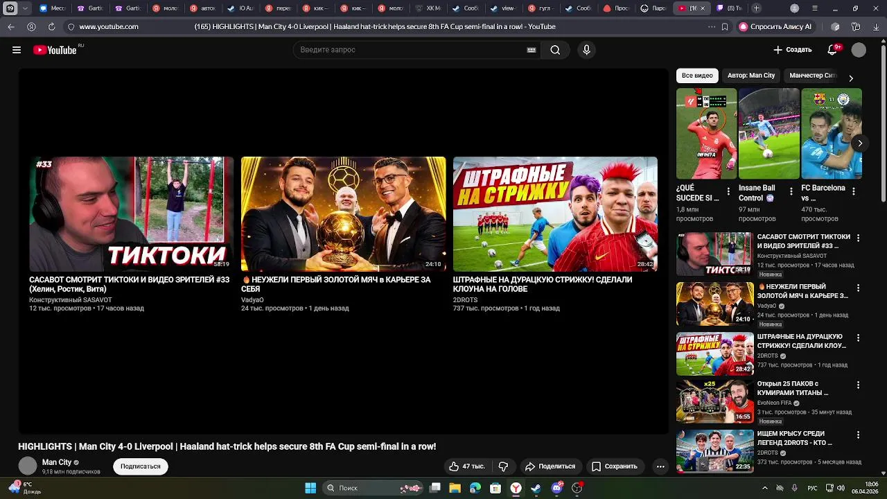This screenshot has width=887, height=499.
Task: Open Discord from the taskbar
Action: pos(556,488)
